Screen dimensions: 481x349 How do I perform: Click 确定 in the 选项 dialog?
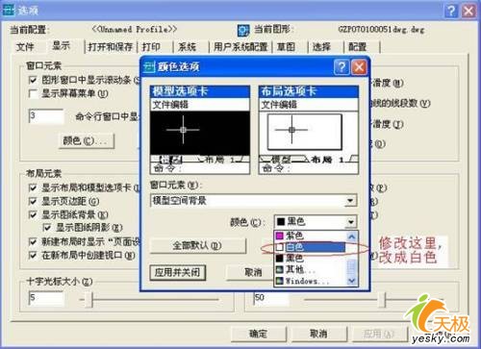point(258,334)
